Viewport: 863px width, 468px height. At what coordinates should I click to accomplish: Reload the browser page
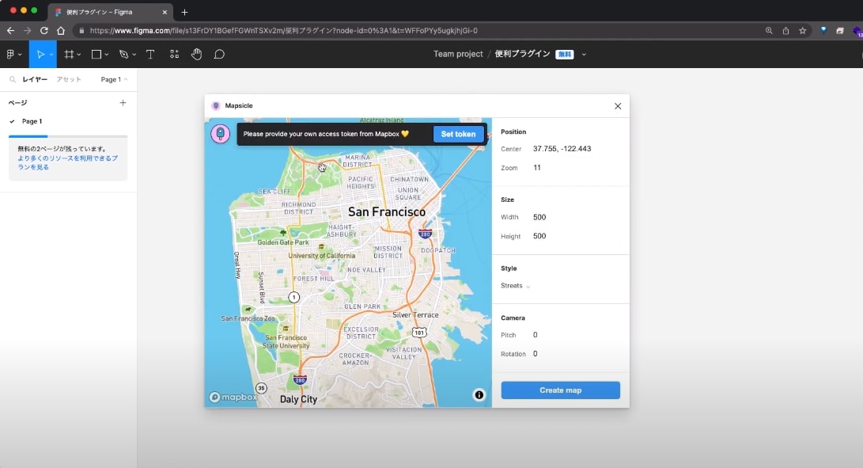(x=44, y=31)
